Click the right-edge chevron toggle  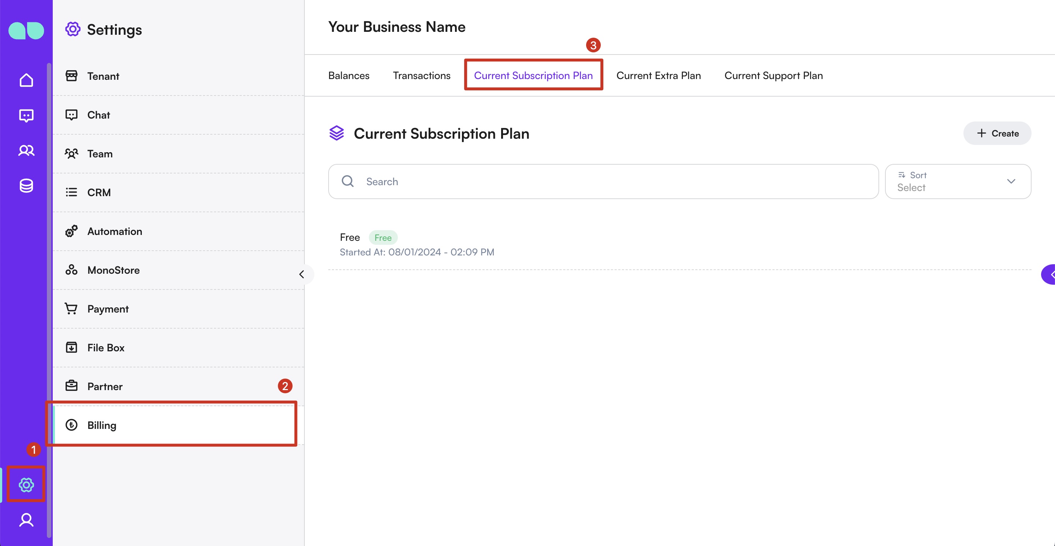pos(1051,274)
